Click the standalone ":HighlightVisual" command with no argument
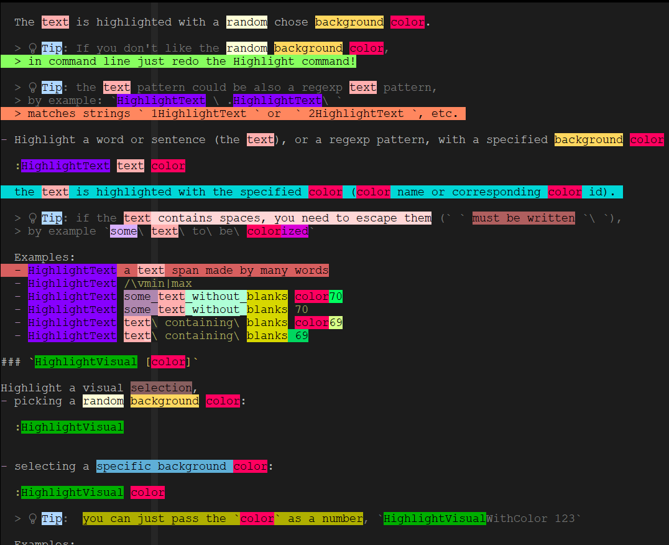This screenshot has width=669, height=545. coord(69,427)
